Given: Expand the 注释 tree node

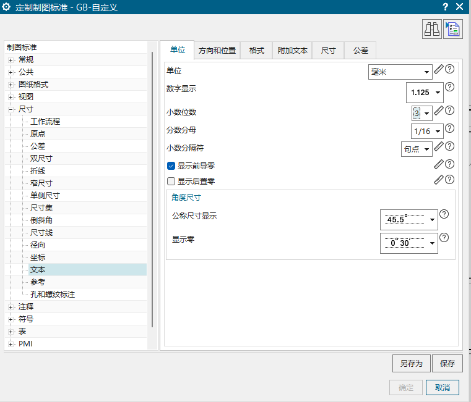Looking at the screenshot, I should (x=11, y=308).
